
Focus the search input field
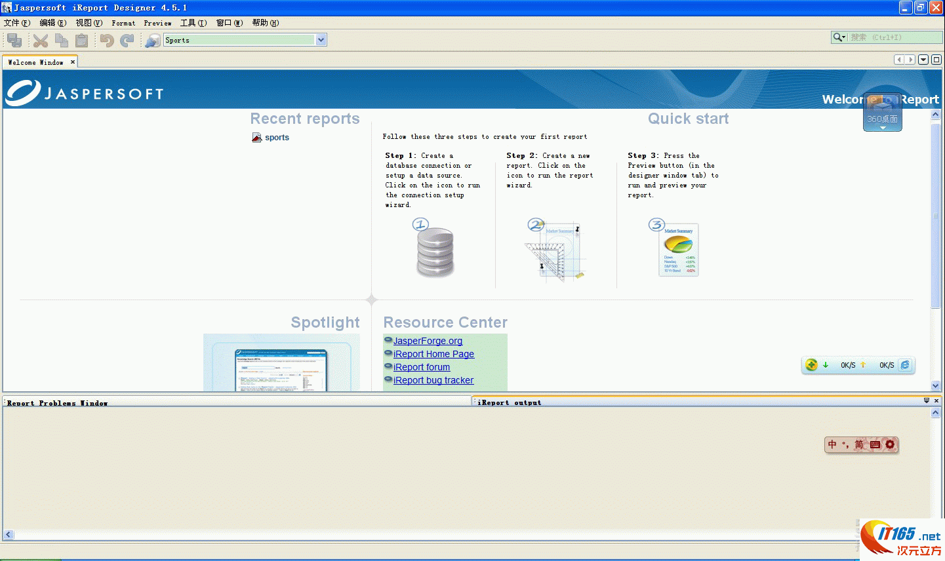point(895,37)
